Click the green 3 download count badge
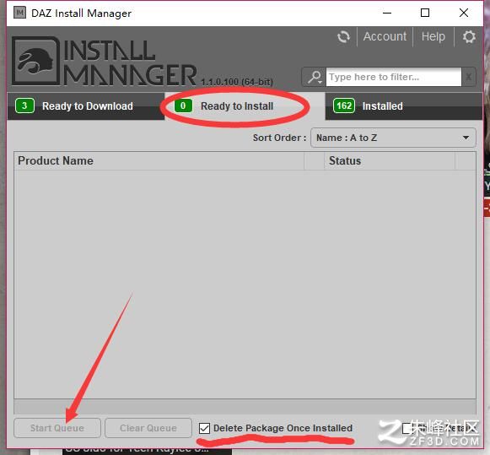The image size is (490, 455). (x=24, y=106)
